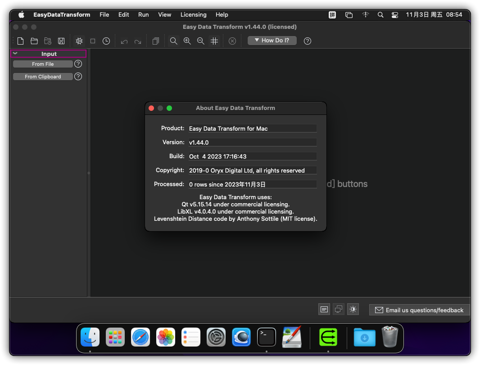Open the Apple menu
Image resolution: width=480 pixels, height=365 pixels.
[x=21, y=15]
